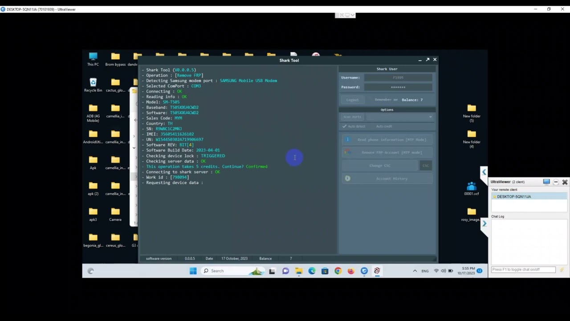Click Remove FRP-Account [MTP mode] button

[387, 152]
